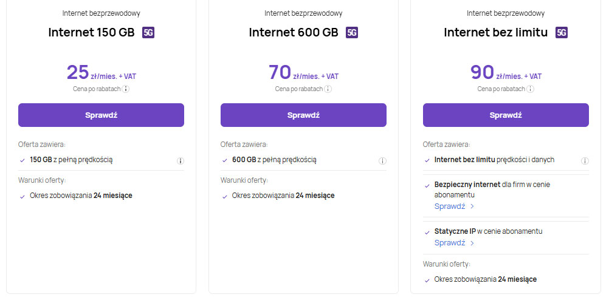The width and height of the screenshot is (609, 300).
Task: Show info for Internet bez limitu feature
Action: pyautogui.click(x=585, y=161)
